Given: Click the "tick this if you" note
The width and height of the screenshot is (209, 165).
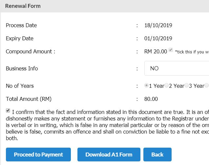Looking at the screenshot, I should (192, 52).
